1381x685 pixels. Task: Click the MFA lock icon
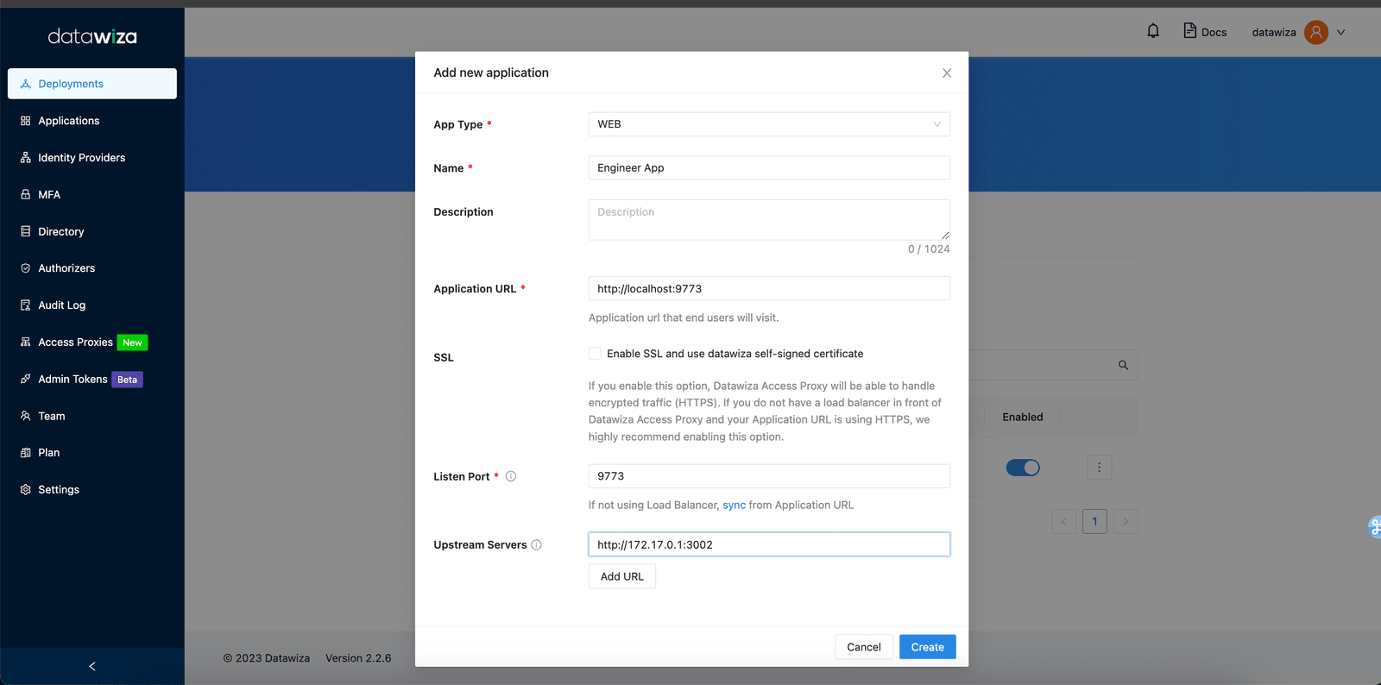26,195
